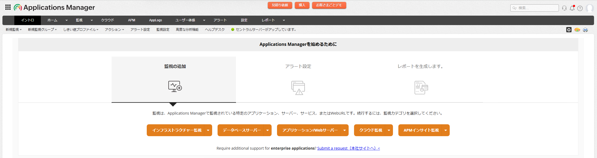
Task: Click the お客さまごとデモ button
Action: [x=329, y=5]
